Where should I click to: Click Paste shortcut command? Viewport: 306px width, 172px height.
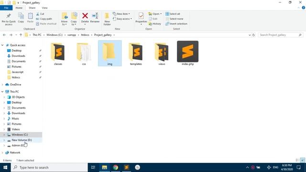pyautogui.click(x=46, y=24)
